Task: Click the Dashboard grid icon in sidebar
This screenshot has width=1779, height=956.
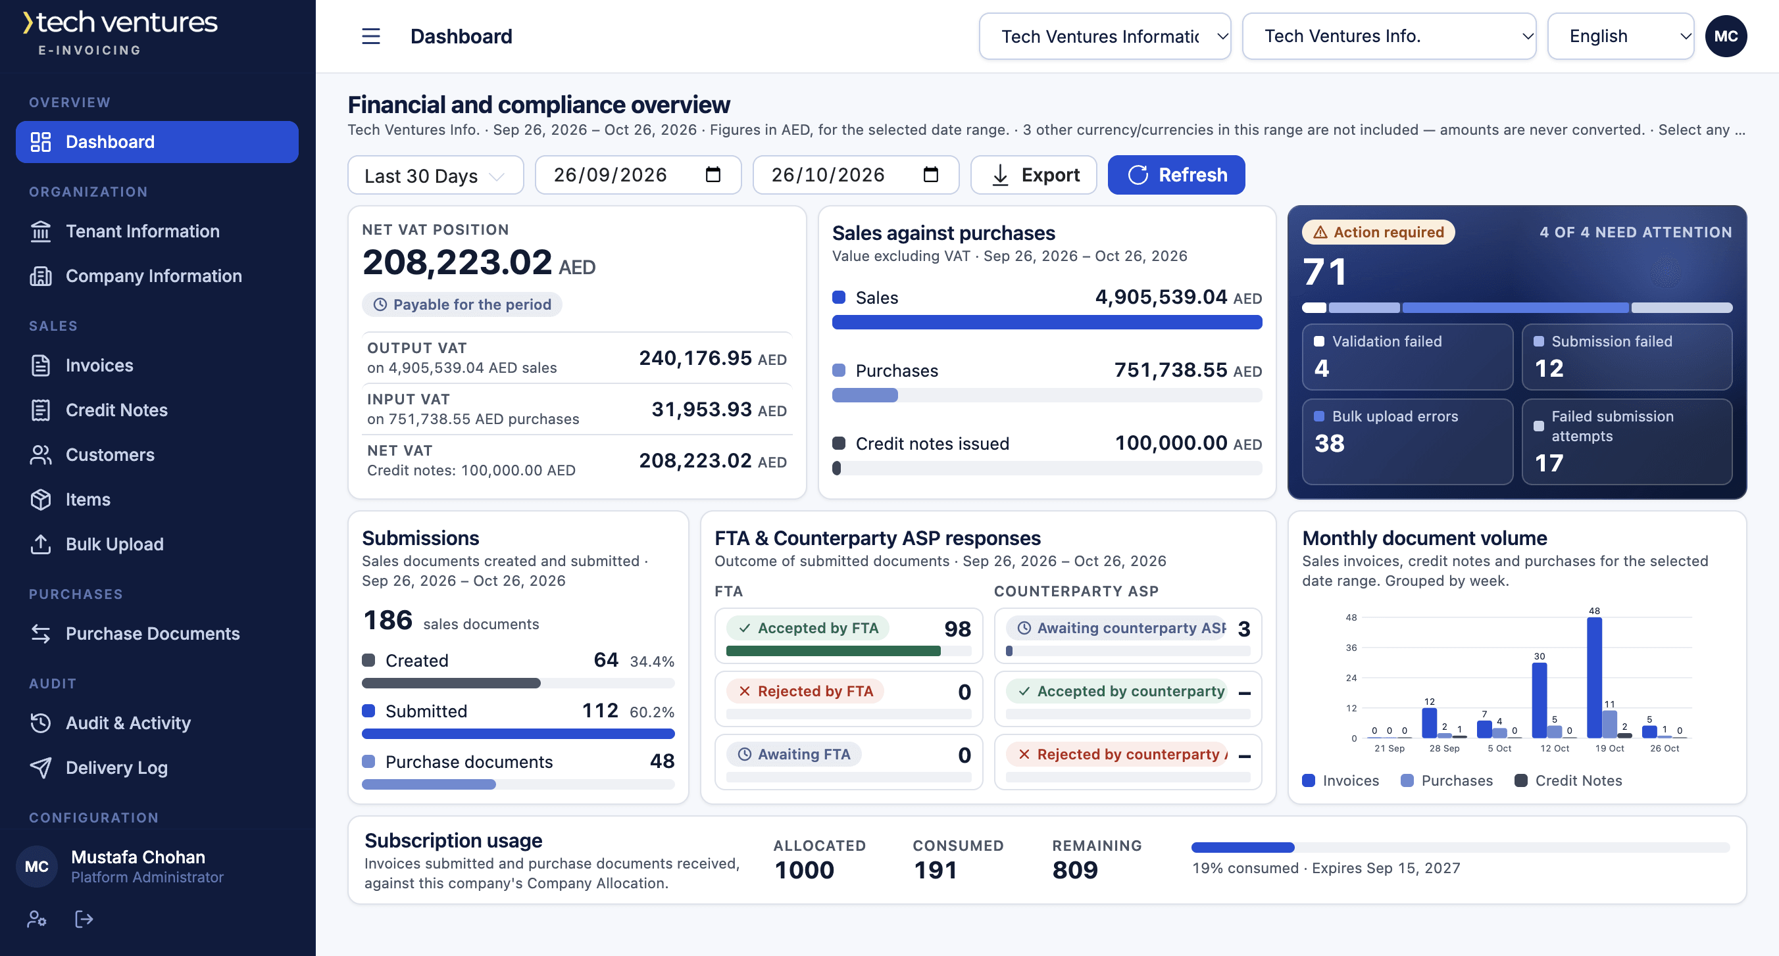Action: [41, 142]
